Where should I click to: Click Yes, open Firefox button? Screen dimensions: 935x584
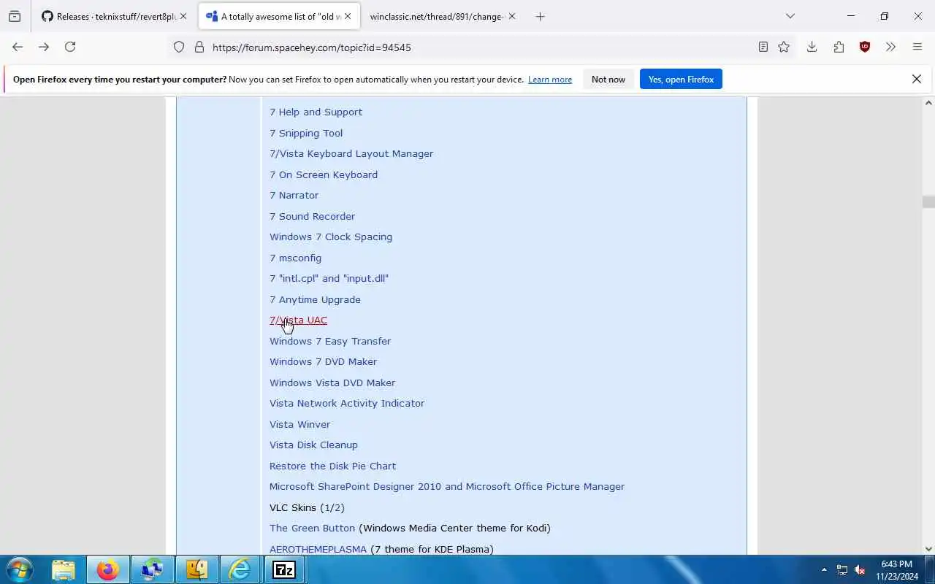pos(681,79)
